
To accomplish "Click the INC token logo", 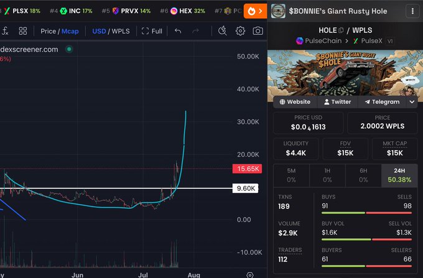I will [63, 11].
